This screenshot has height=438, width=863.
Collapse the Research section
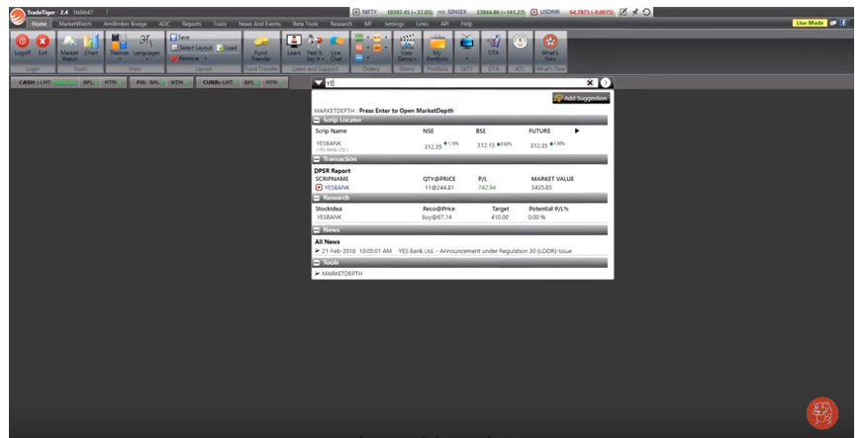(x=317, y=198)
